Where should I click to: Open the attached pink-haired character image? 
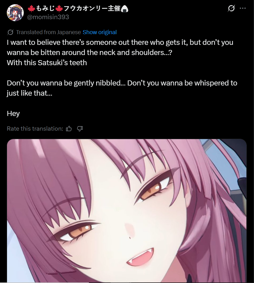pos(127,210)
